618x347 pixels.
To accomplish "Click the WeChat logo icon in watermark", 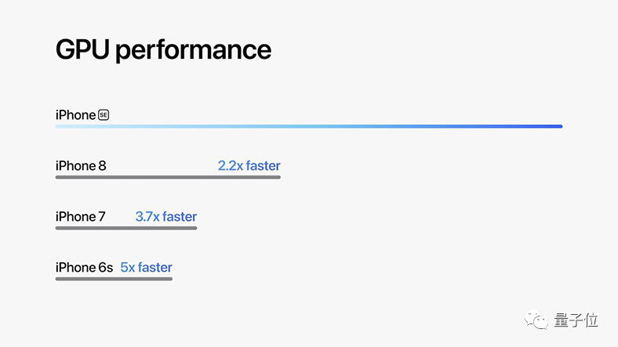I will click(536, 320).
